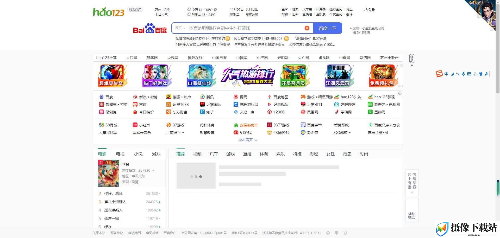Open the 爱淘宝·特卖 site icon
500x238 pixels.
coord(101,104)
